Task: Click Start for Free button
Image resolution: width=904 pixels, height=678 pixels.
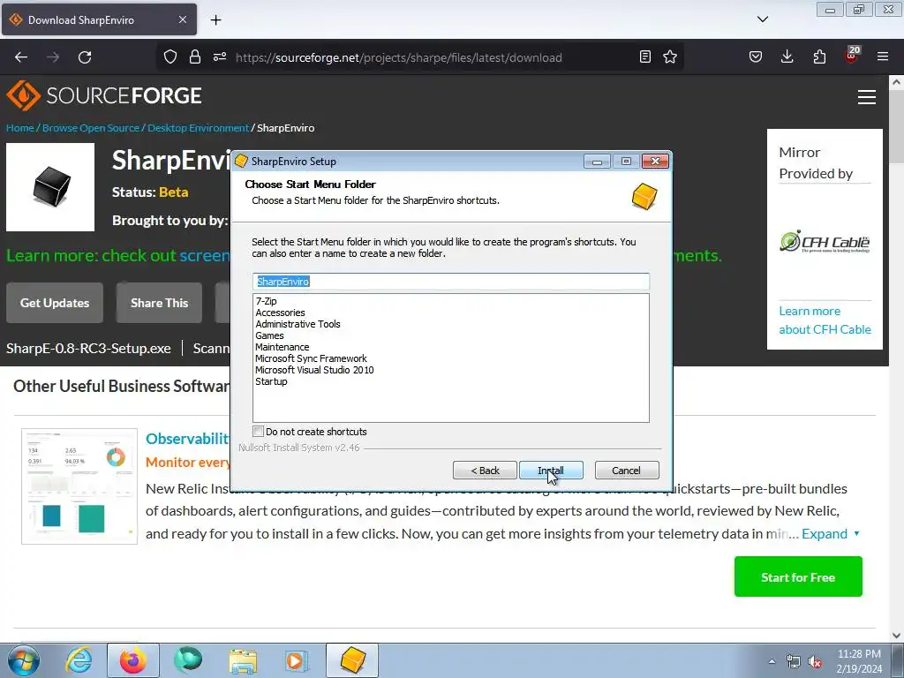Action: click(x=798, y=576)
